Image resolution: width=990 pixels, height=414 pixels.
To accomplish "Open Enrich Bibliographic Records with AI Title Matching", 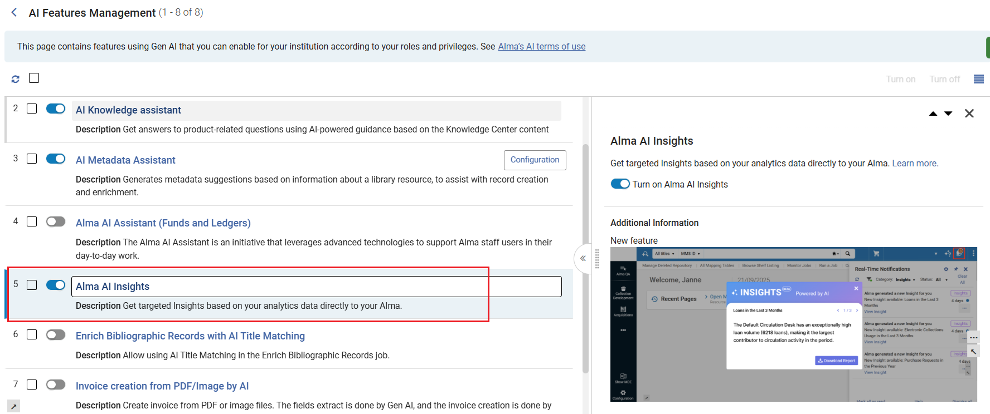I will point(190,336).
